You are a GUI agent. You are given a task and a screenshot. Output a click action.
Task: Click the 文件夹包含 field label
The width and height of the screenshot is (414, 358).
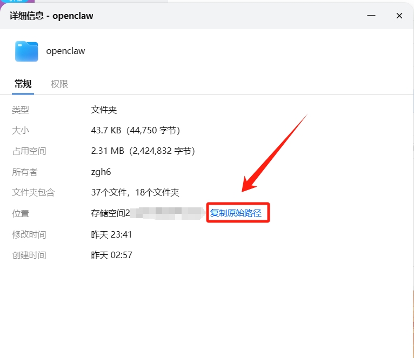point(34,192)
